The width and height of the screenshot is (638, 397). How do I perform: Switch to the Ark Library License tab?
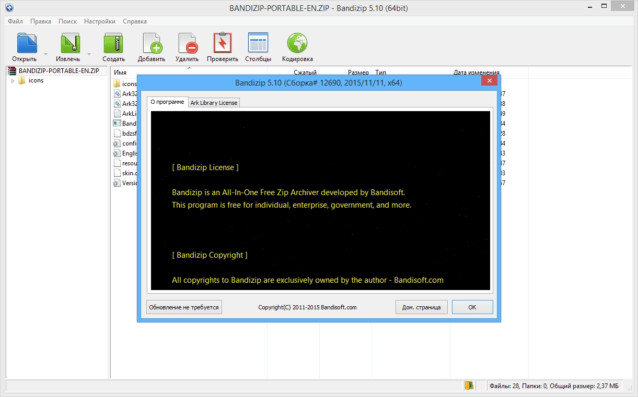pos(214,103)
